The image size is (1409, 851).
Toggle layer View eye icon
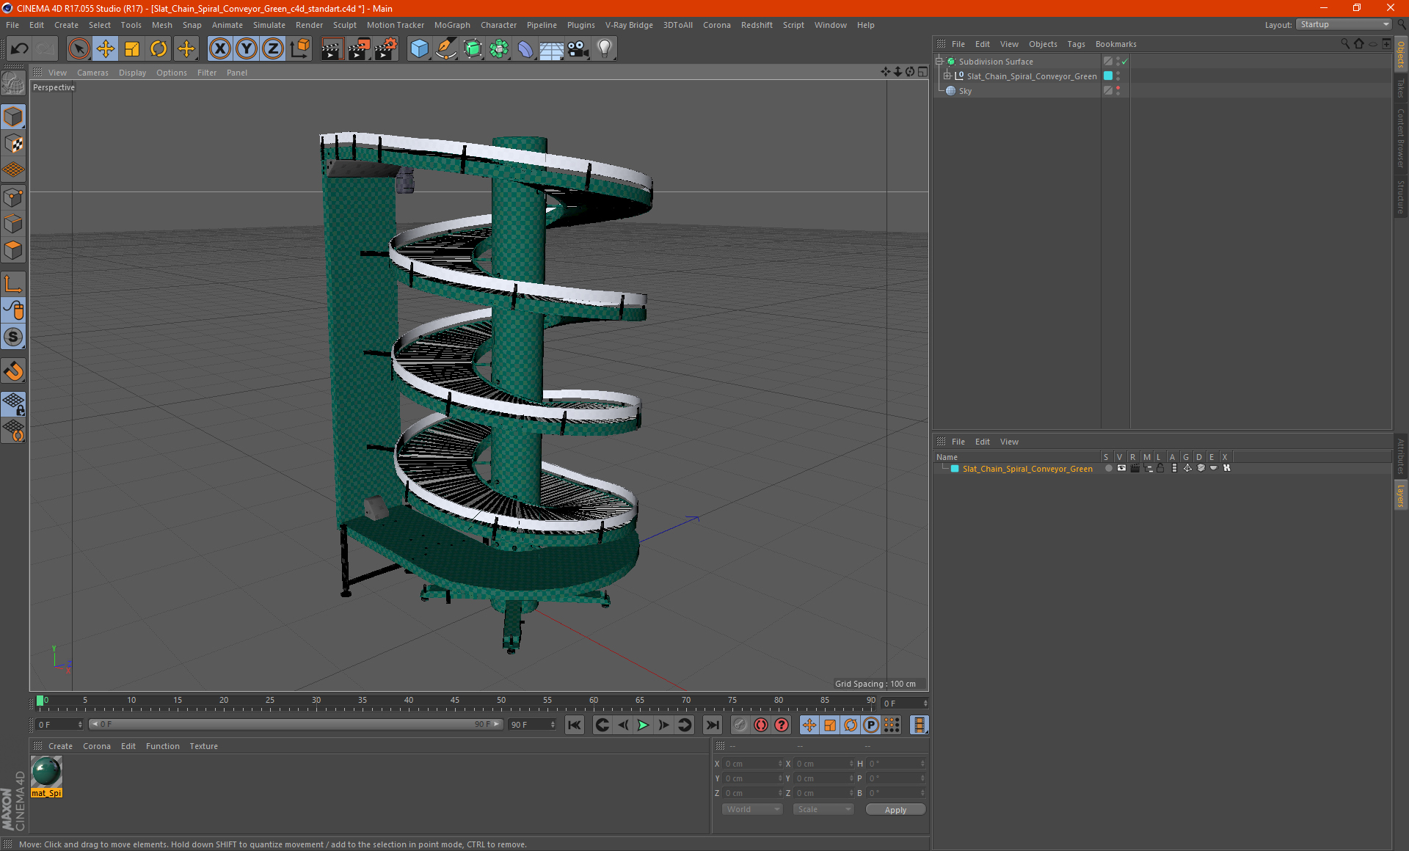click(x=1121, y=468)
